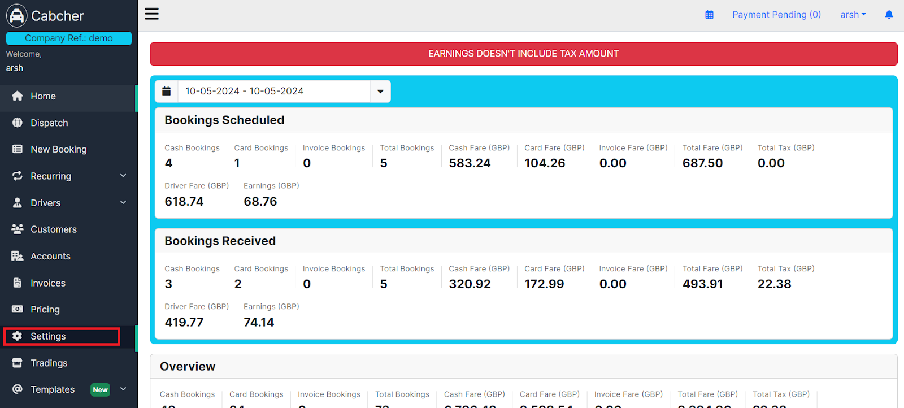Click the Invoices document icon
Screen dimensions: 904x408
pos(18,283)
